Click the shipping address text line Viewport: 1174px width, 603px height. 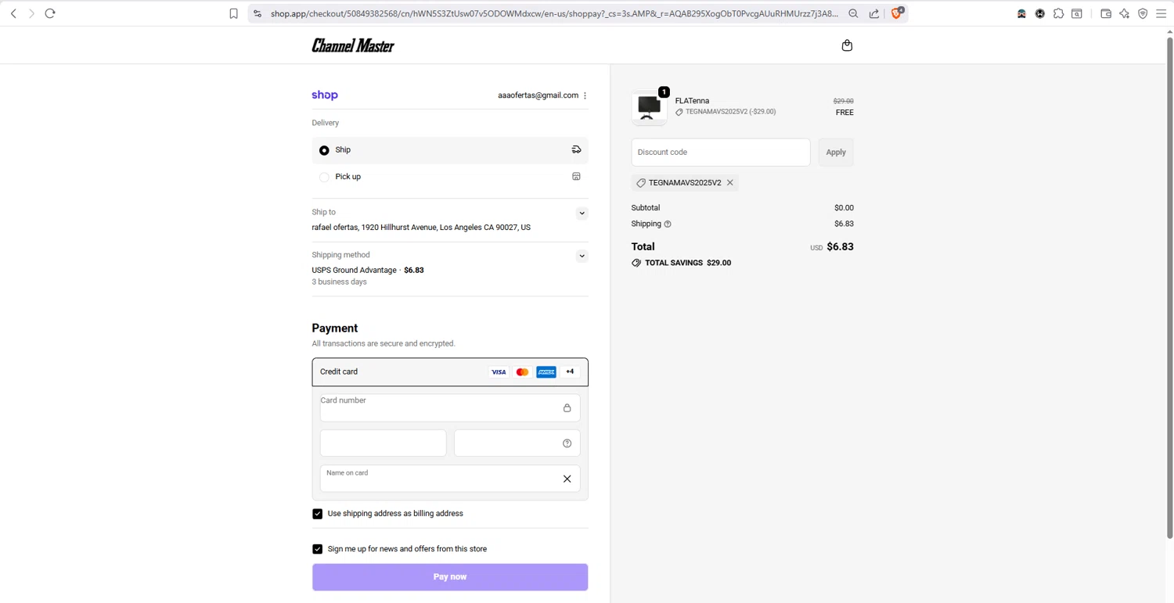click(421, 228)
